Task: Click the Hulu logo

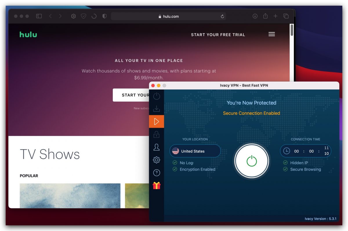Action: point(28,35)
